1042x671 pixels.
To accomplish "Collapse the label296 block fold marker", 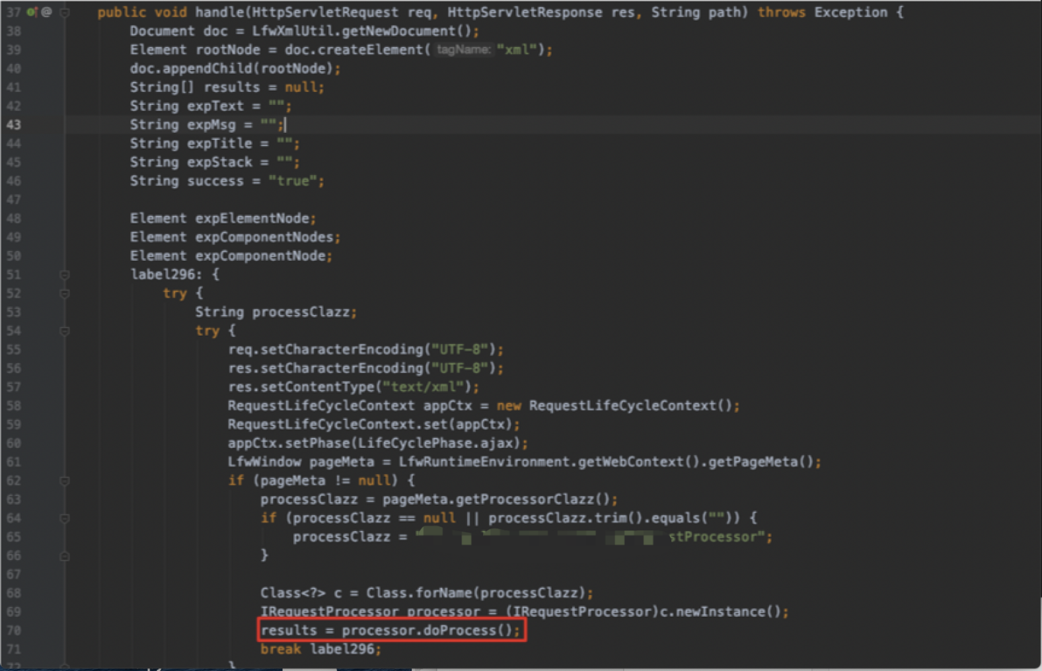I will point(65,275).
